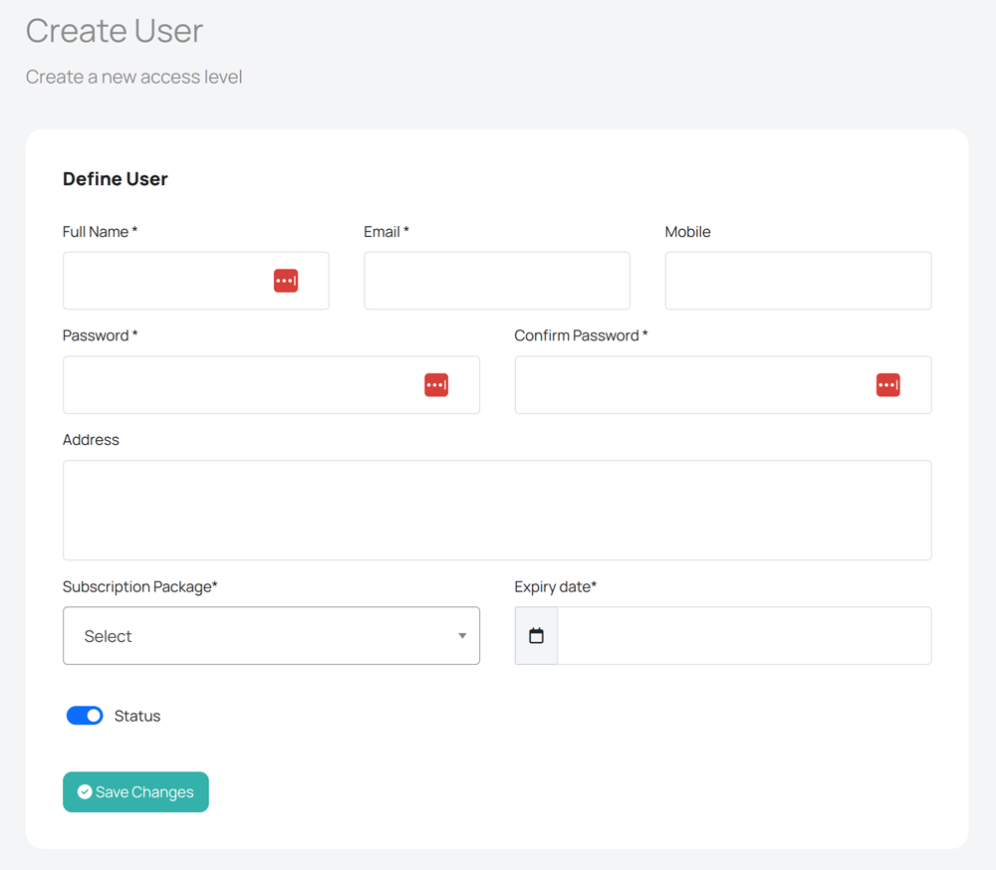Image resolution: width=996 pixels, height=870 pixels.
Task: Focus the Full Name text field
Action: pyautogui.click(x=164, y=281)
